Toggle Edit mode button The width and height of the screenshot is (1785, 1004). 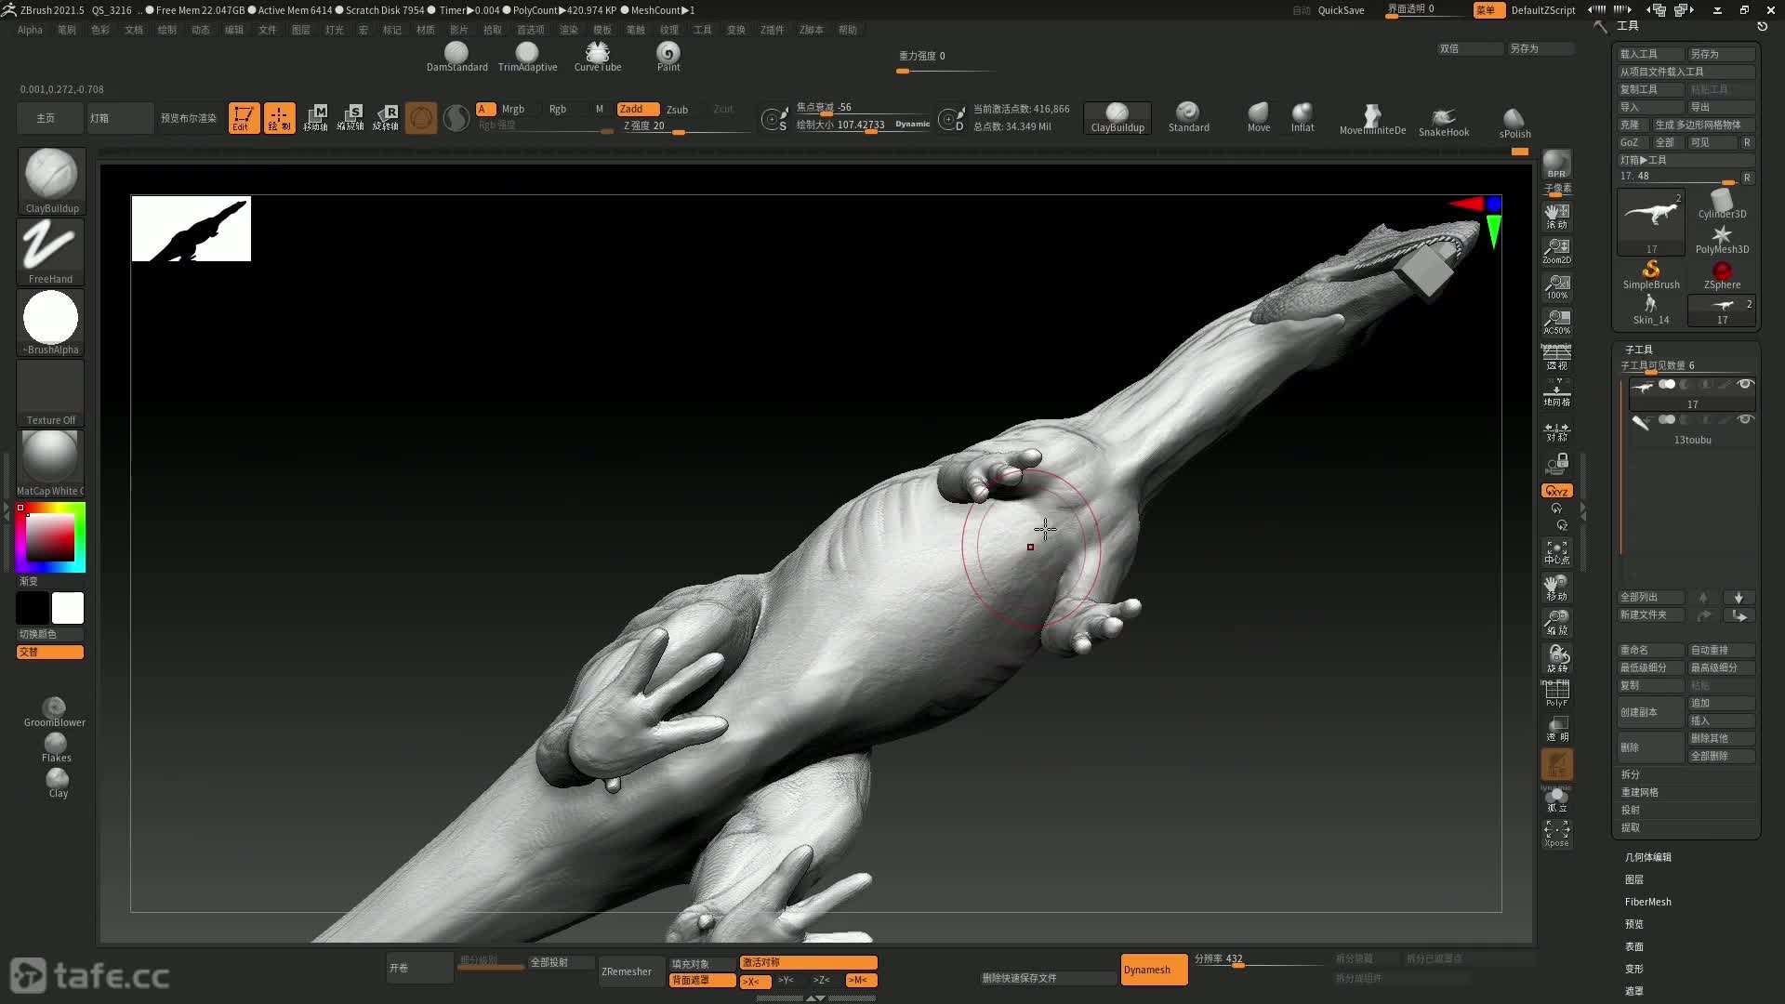pos(244,118)
